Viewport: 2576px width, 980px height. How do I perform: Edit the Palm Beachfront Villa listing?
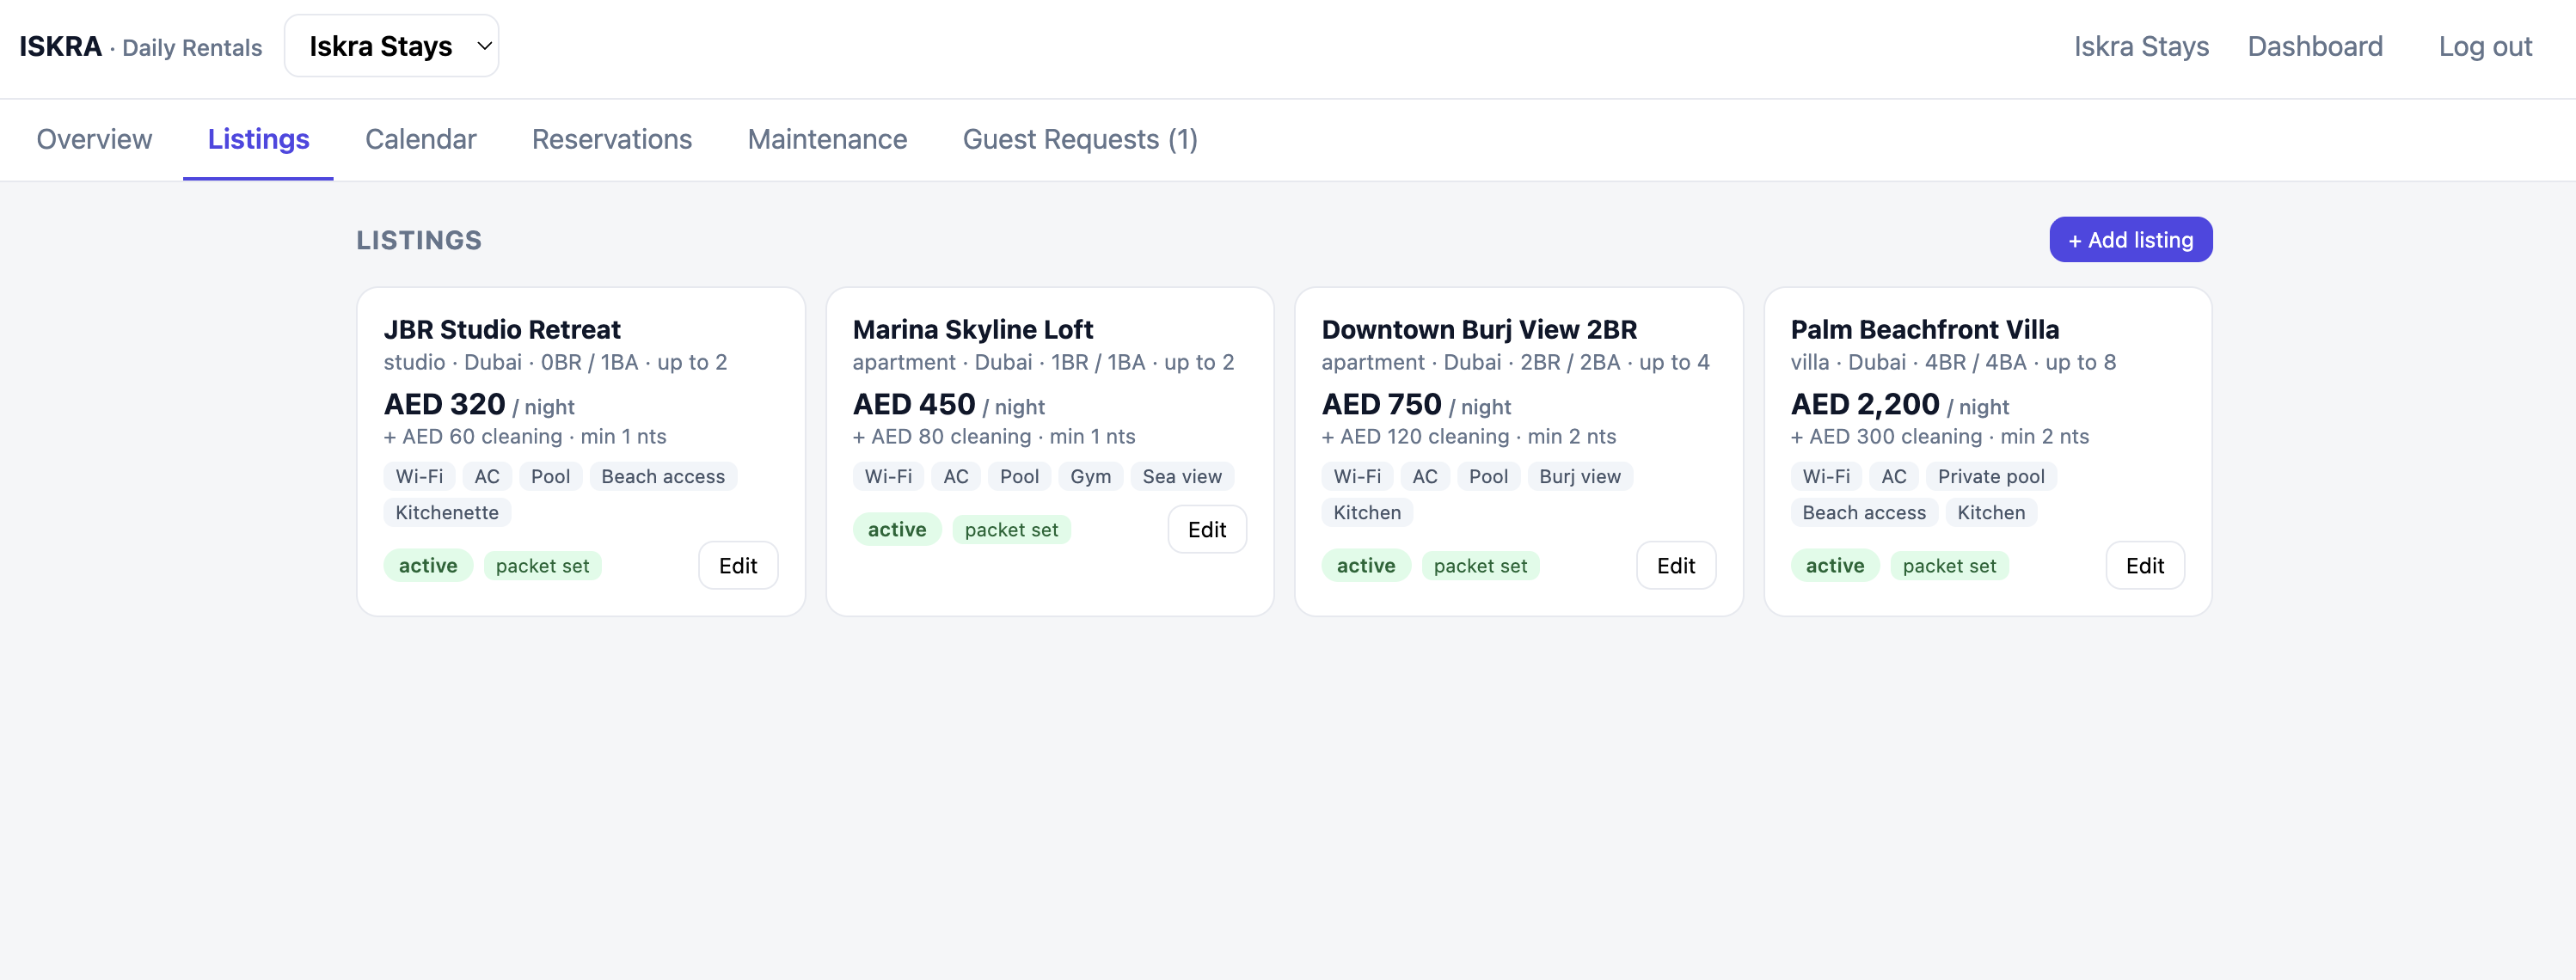point(2144,565)
